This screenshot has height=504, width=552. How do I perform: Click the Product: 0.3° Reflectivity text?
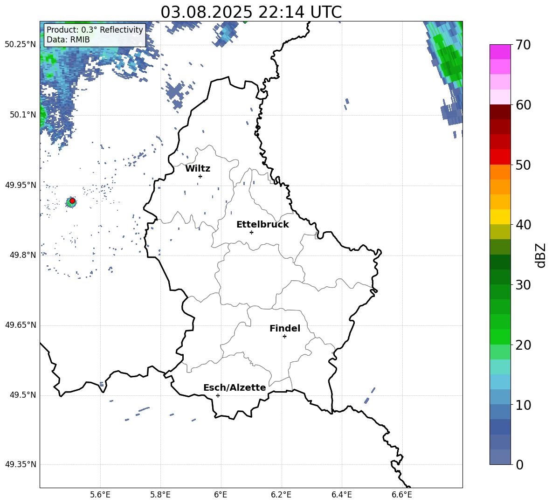click(95, 29)
